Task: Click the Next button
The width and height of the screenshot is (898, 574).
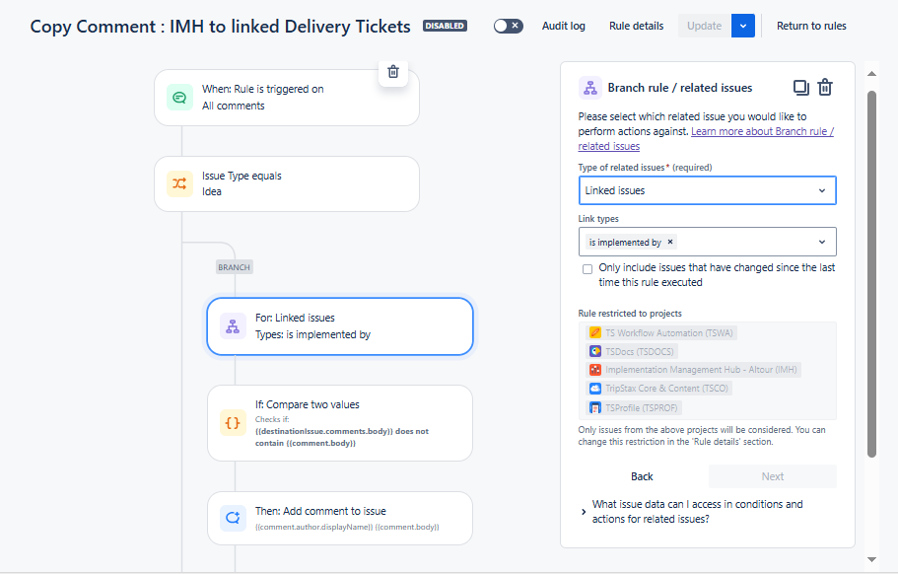Action: [773, 476]
